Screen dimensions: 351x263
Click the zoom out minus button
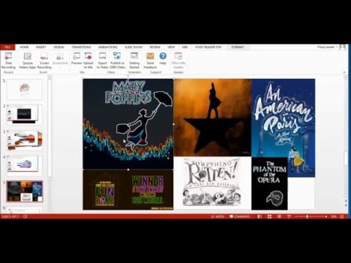coord(296,216)
